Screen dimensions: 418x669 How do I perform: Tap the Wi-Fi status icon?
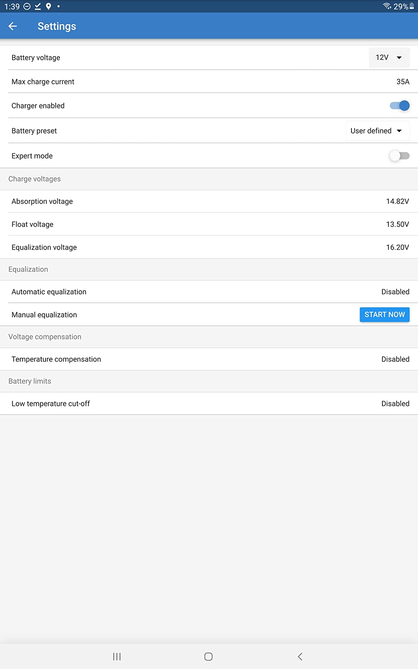(x=387, y=6)
